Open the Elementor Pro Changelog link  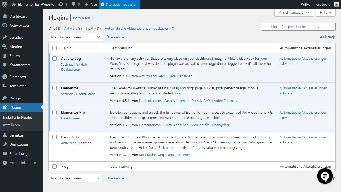click(220, 125)
